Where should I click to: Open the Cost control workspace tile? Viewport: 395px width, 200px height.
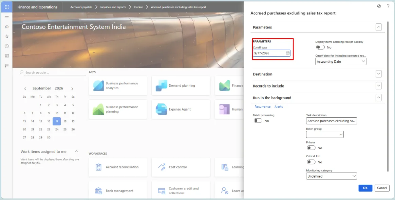click(x=181, y=167)
